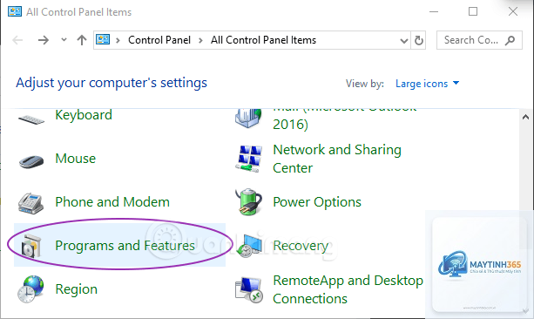Open the Network and Sharing Center icon
Image resolution: width=534 pixels, height=319 pixels.
click(249, 159)
